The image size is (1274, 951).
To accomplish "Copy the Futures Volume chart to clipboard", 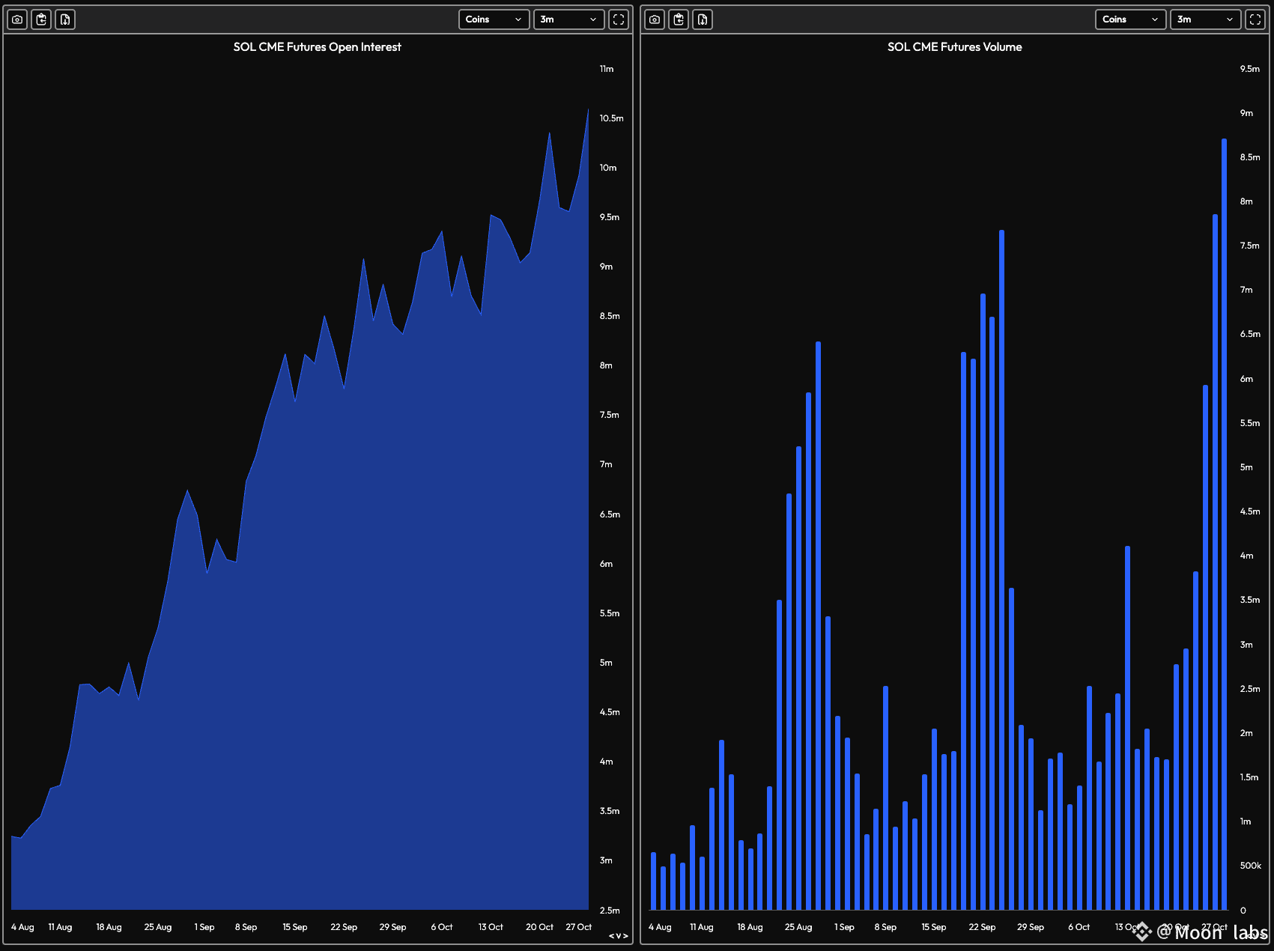I will (x=679, y=19).
